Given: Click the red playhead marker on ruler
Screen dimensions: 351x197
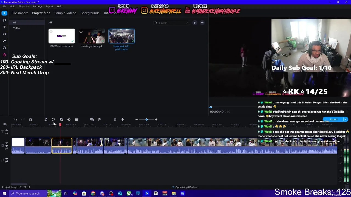Looking at the screenshot, I should click(x=60, y=124).
